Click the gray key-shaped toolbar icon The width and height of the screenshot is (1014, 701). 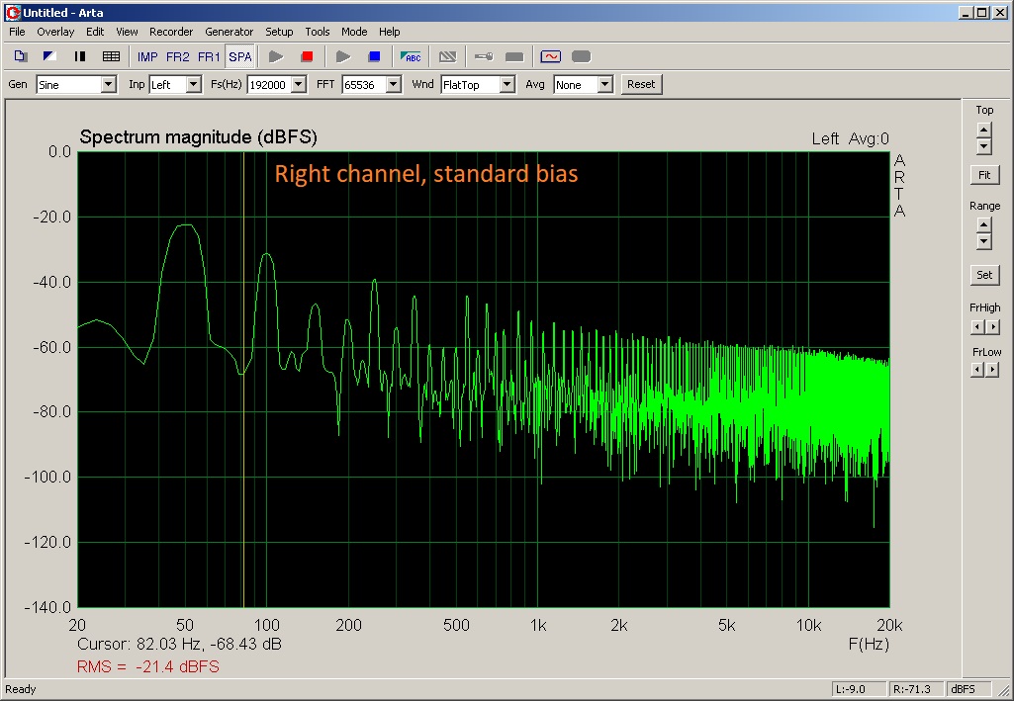[484, 57]
